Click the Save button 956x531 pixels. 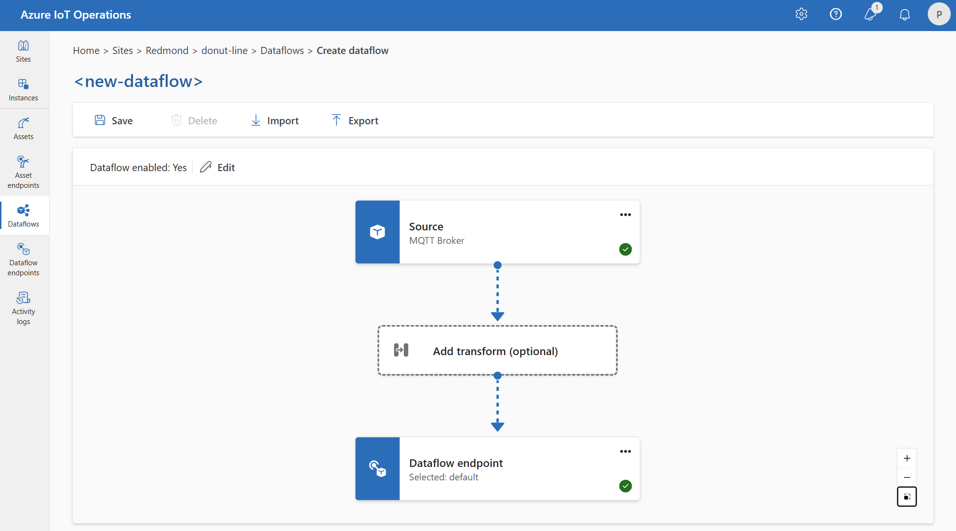(x=113, y=120)
